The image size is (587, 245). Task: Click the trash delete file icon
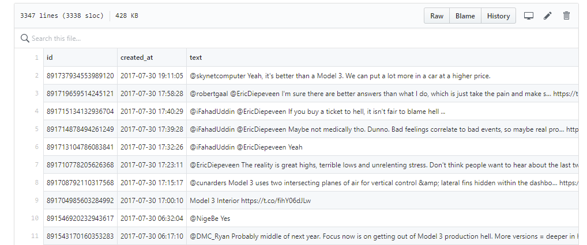pos(566,16)
